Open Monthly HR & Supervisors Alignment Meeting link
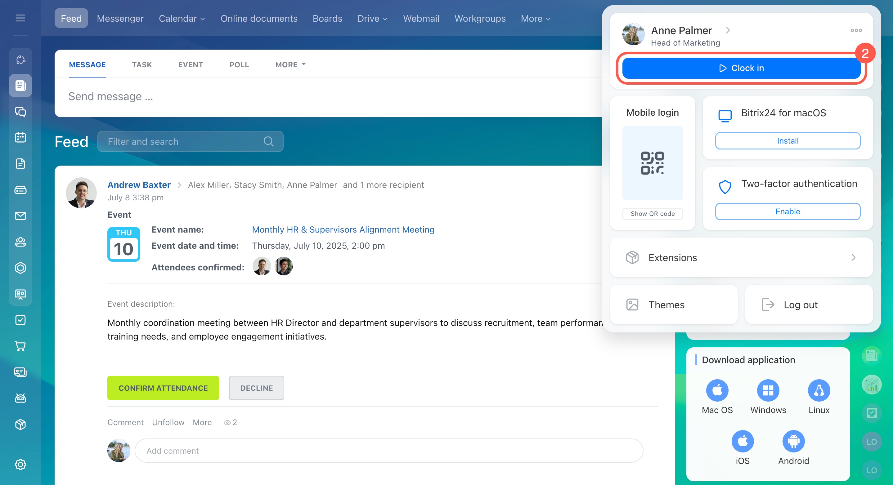The height and width of the screenshot is (485, 893). coord(343,230)
